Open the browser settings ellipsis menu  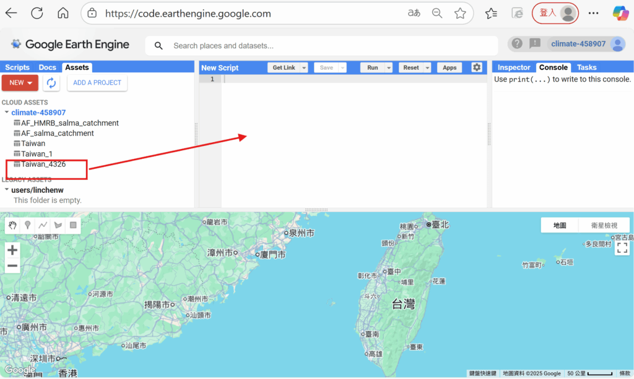(594, 14)
